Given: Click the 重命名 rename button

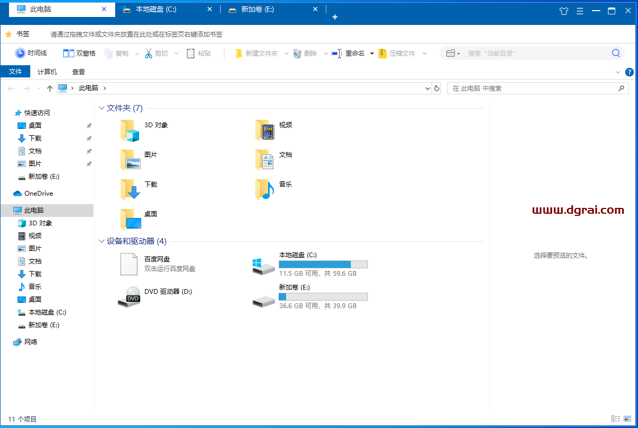Looking at the screenshot, I should (348, 53).
